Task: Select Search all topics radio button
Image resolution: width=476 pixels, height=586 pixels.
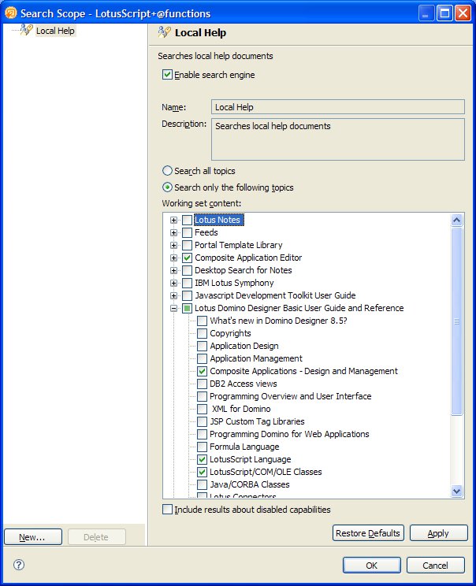Action: tap(167, 171)
